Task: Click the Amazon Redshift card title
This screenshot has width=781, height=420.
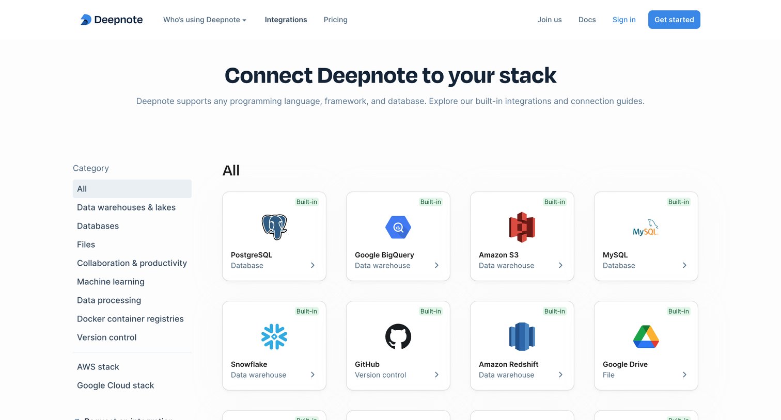Action: pos(509,364)
